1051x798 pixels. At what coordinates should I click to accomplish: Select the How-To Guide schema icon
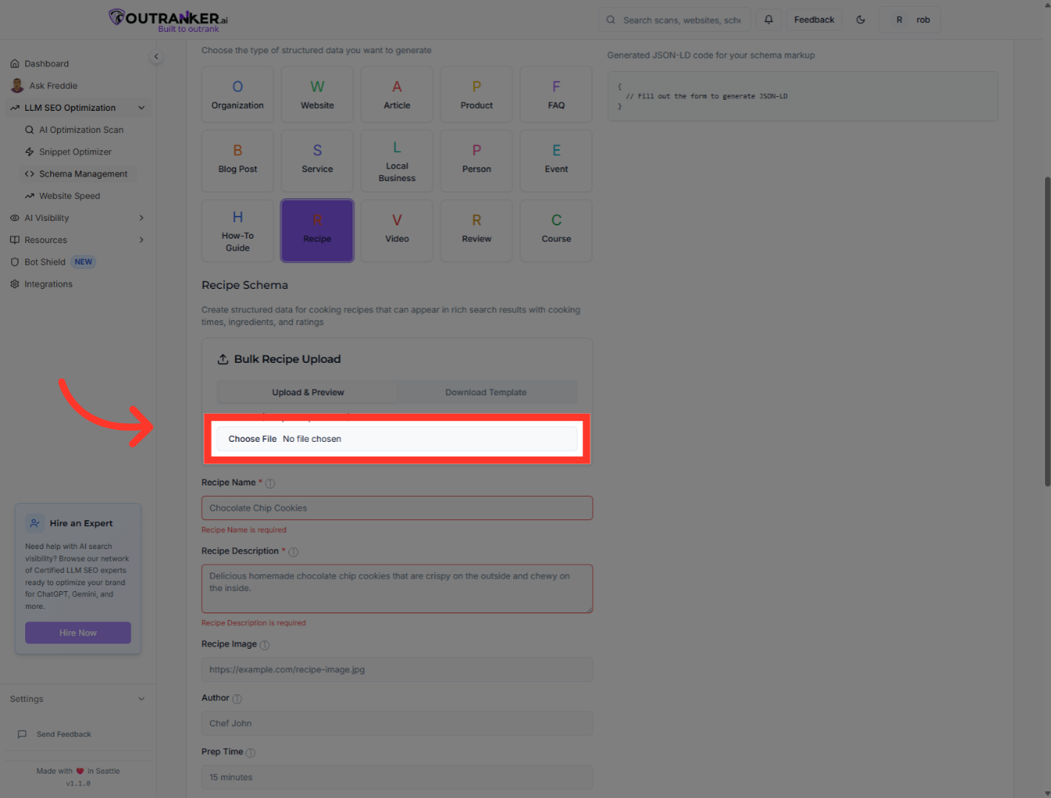pyautogui.click(x=237, y=231)
